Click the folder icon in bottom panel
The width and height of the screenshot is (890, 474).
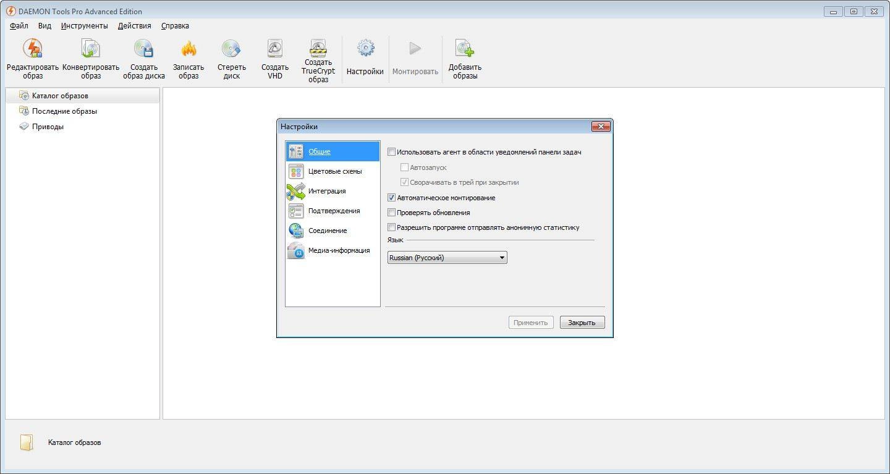pyautogui.click(x=26, y=442)
